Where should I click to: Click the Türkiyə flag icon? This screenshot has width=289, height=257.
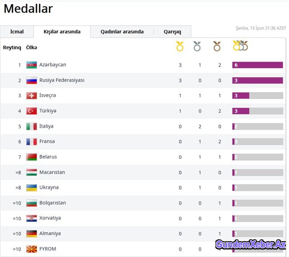coord(32,111)
